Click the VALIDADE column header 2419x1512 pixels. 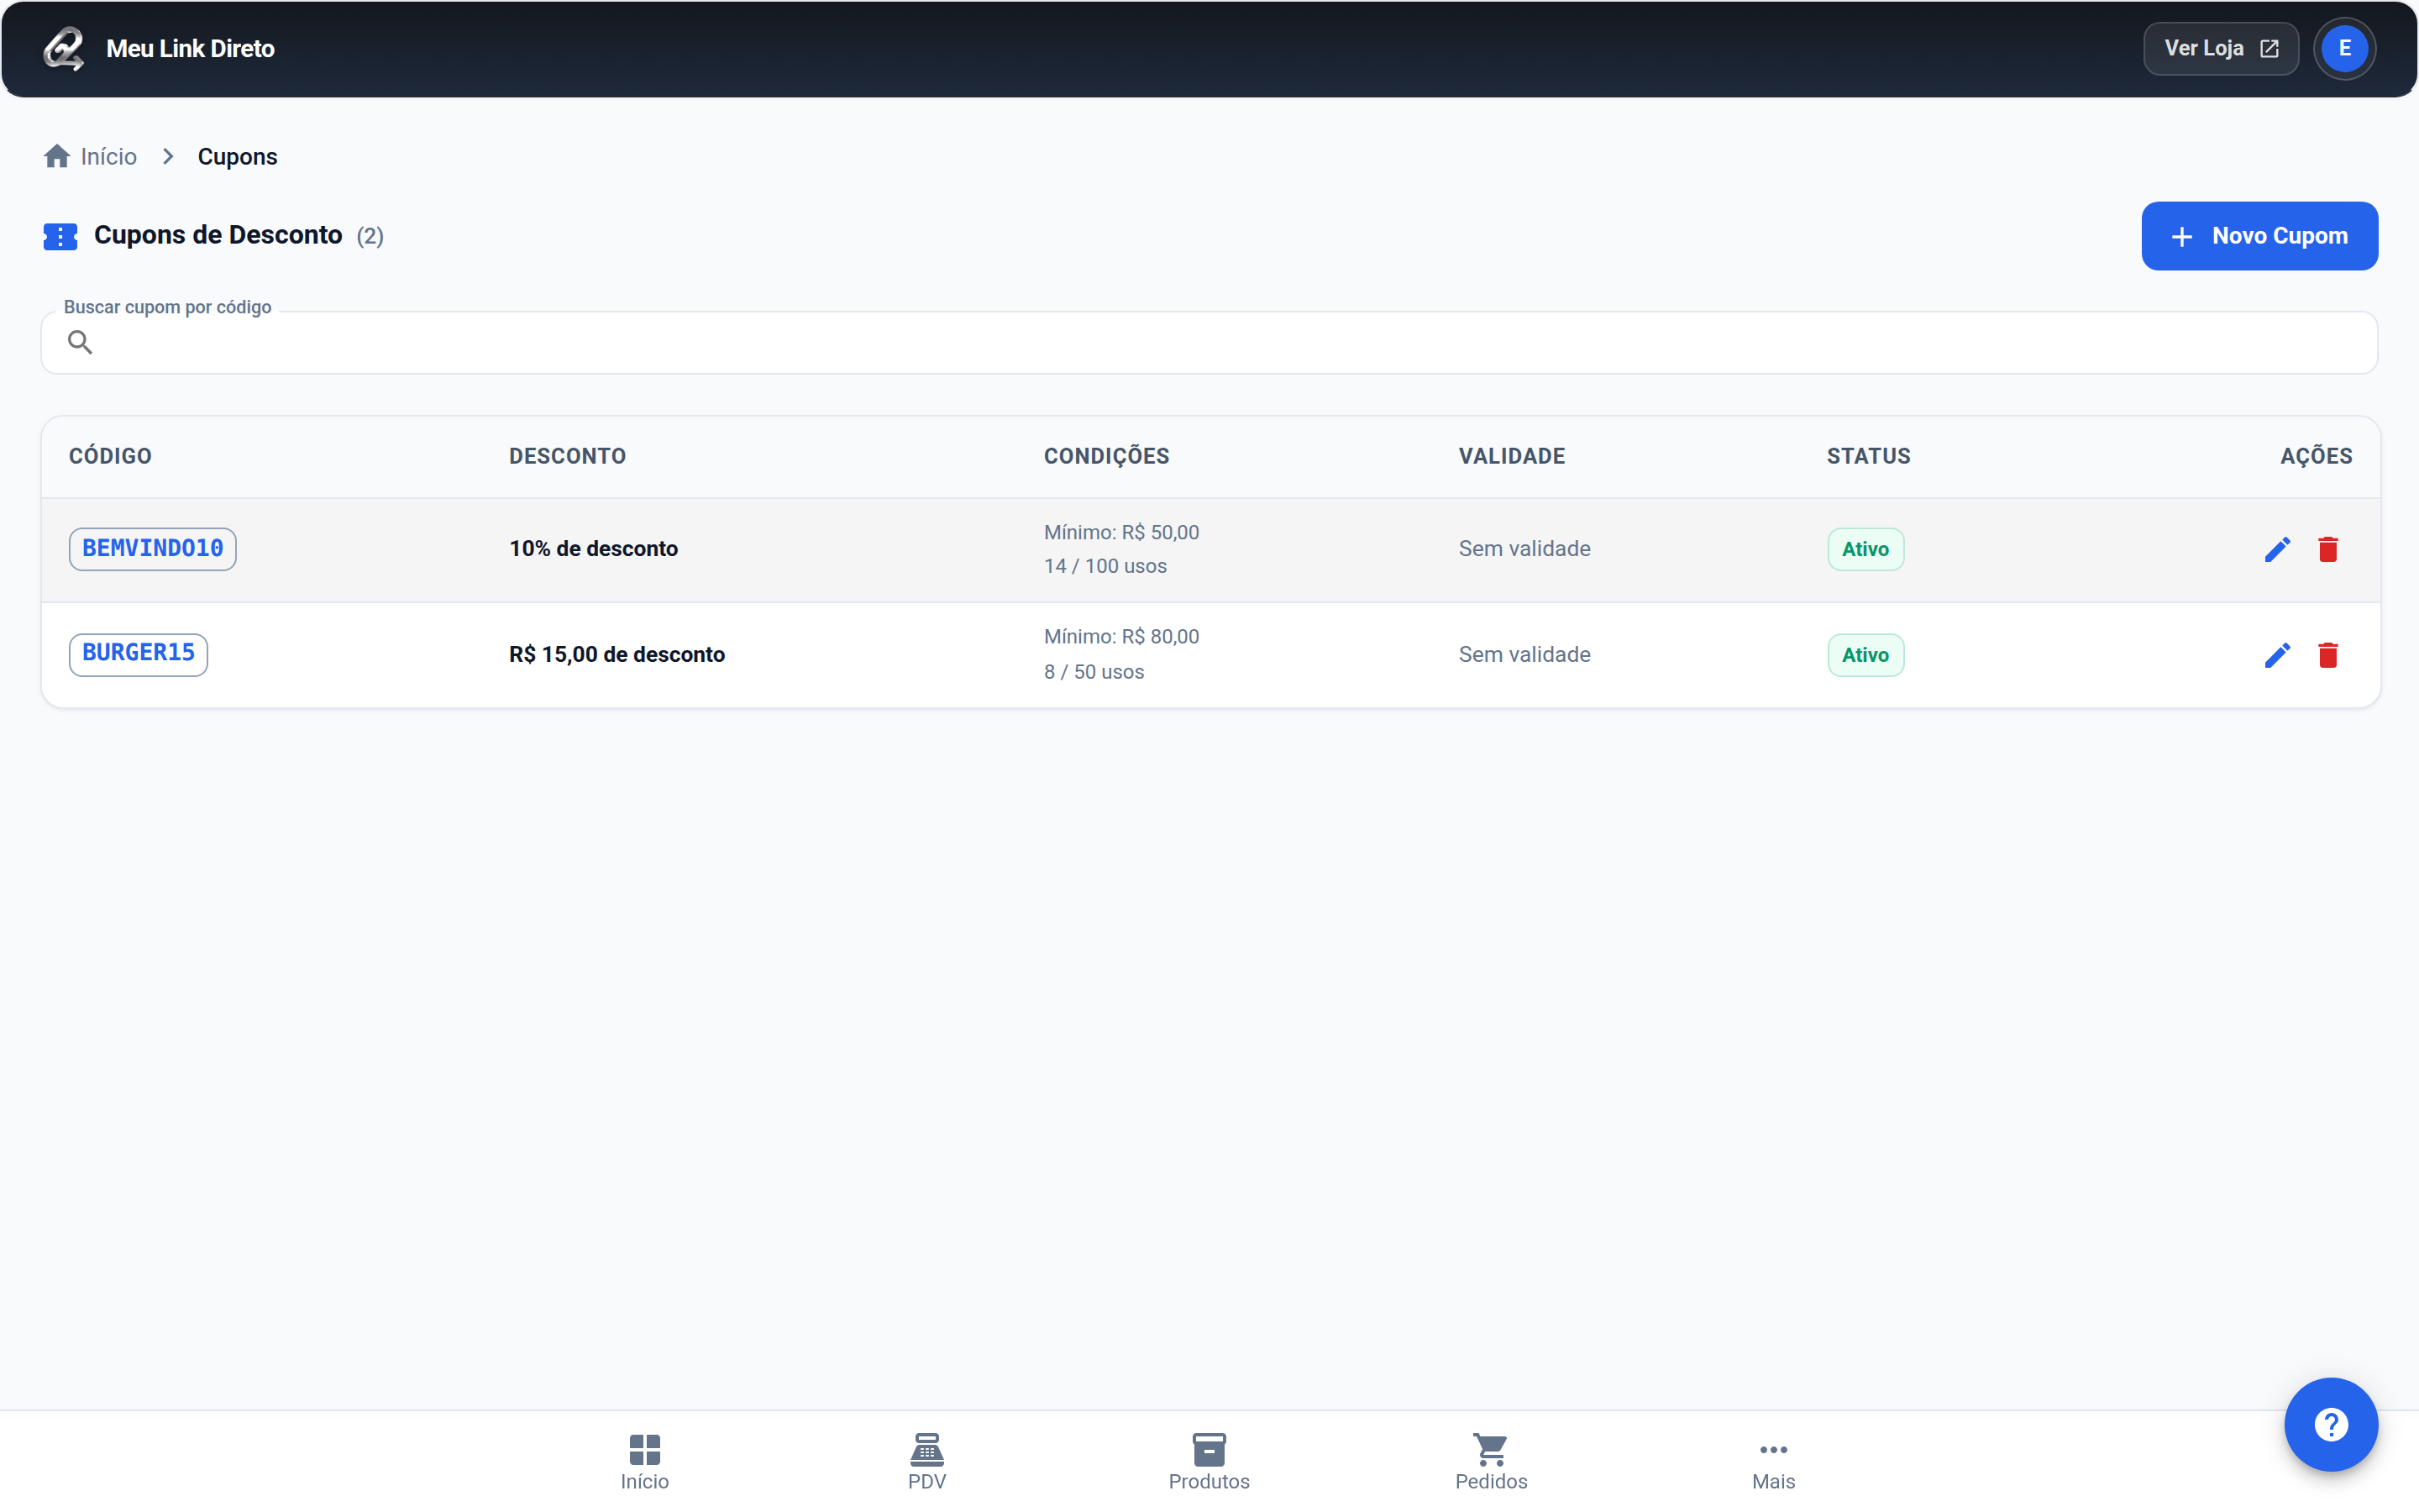pos(1511,456)
